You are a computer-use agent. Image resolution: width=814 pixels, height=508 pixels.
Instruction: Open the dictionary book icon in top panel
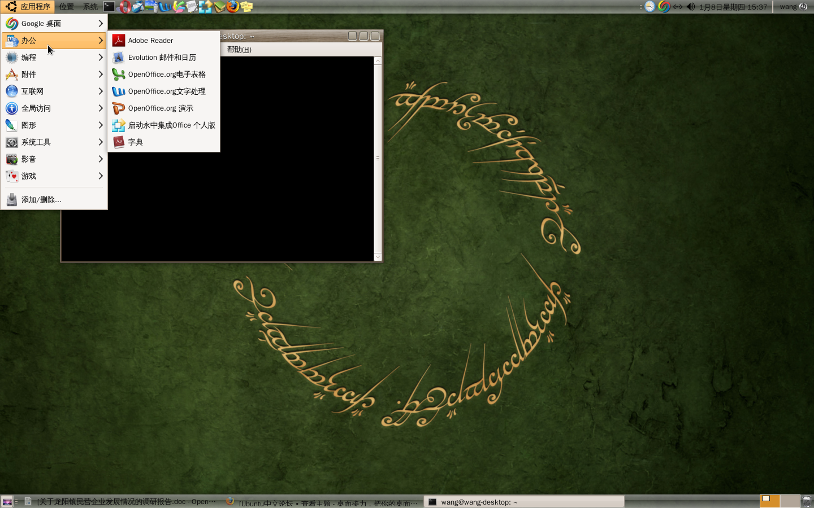coord(219,7)
